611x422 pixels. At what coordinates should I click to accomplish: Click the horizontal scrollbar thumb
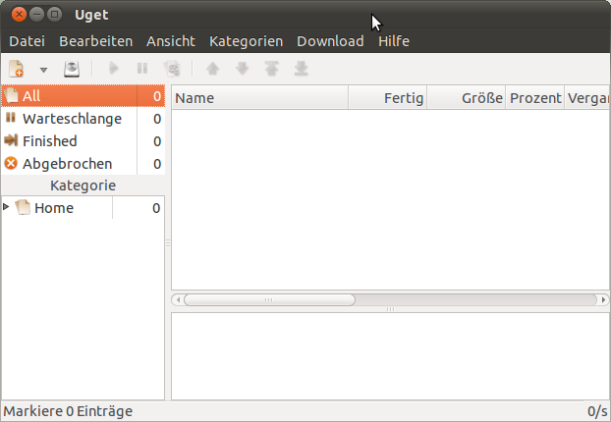tap(269, 299)
